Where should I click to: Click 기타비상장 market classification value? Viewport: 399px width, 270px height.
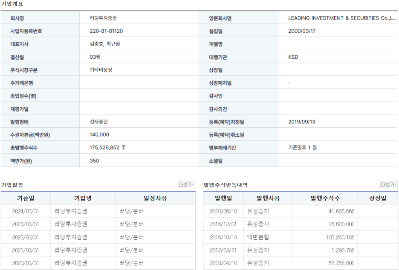tap(101, 70)
